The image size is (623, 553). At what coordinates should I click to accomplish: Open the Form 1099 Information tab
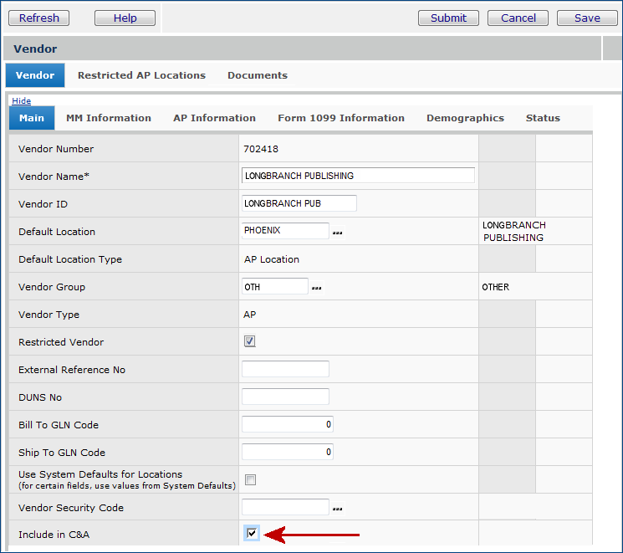[341, 118]
